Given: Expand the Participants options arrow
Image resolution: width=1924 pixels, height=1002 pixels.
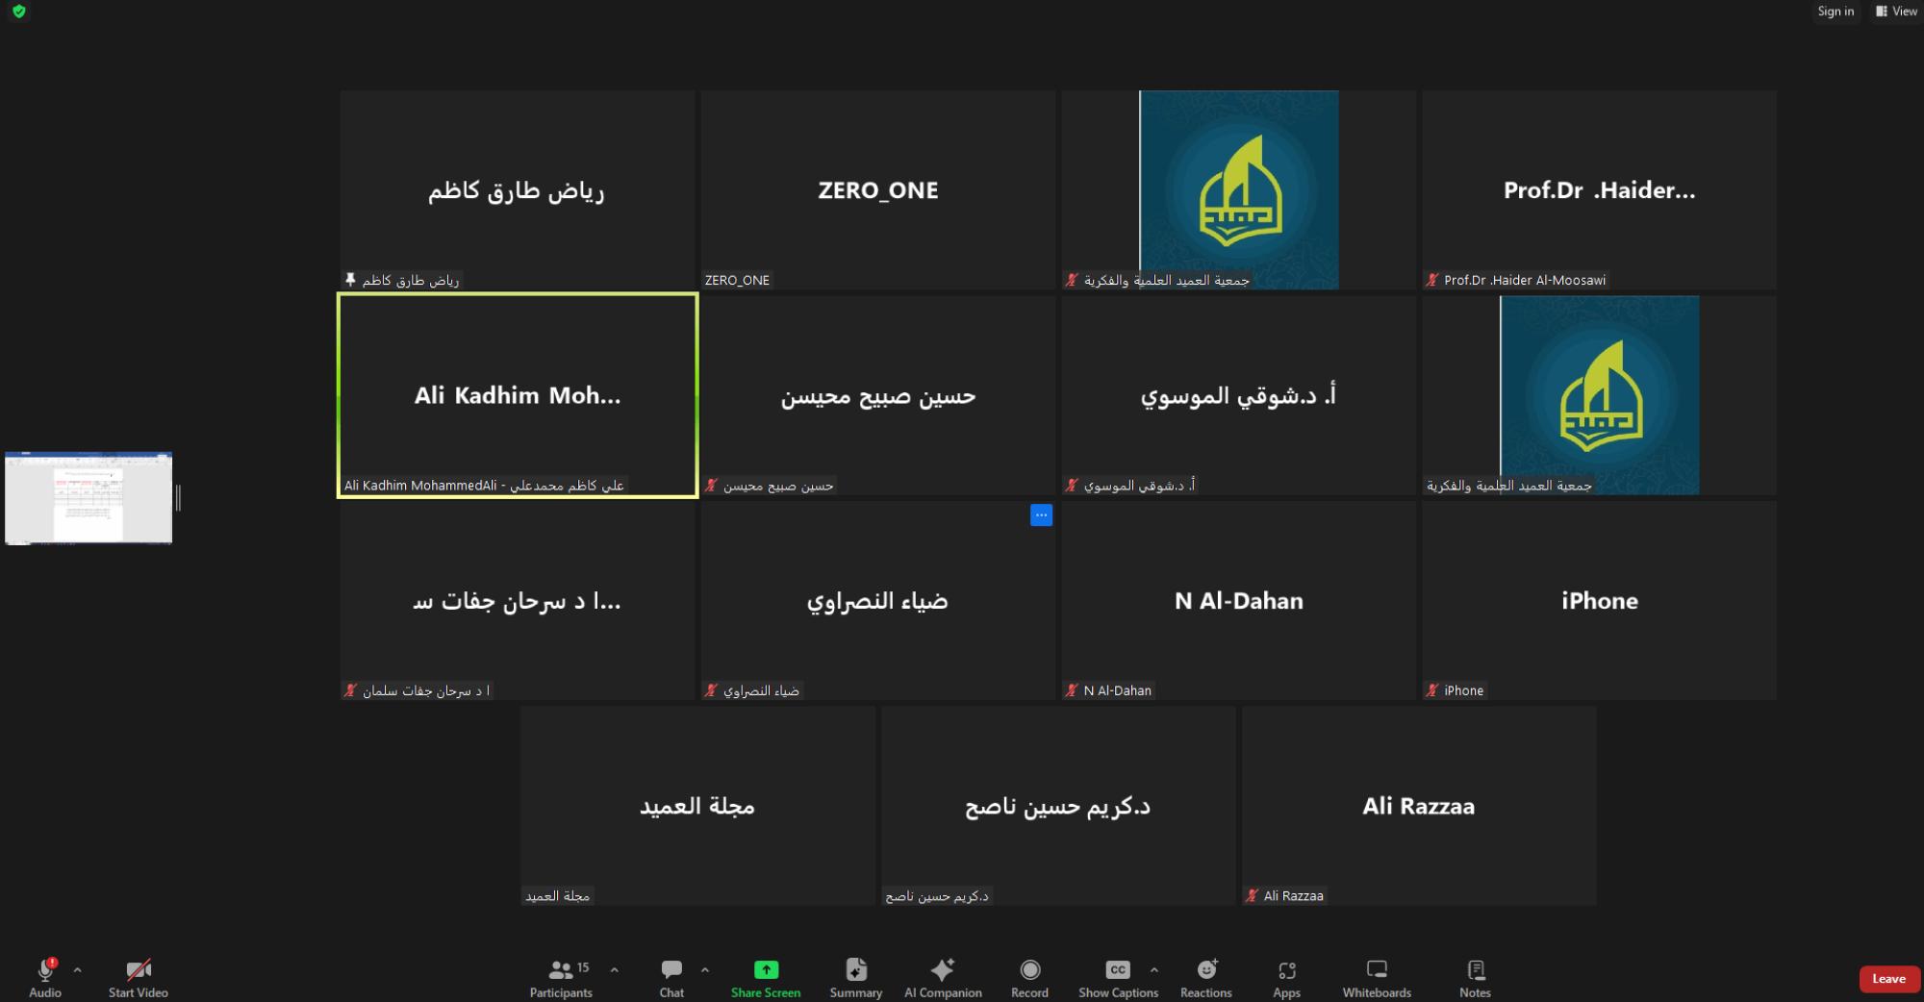Looking at the screenshot, I should click(615, 969).
